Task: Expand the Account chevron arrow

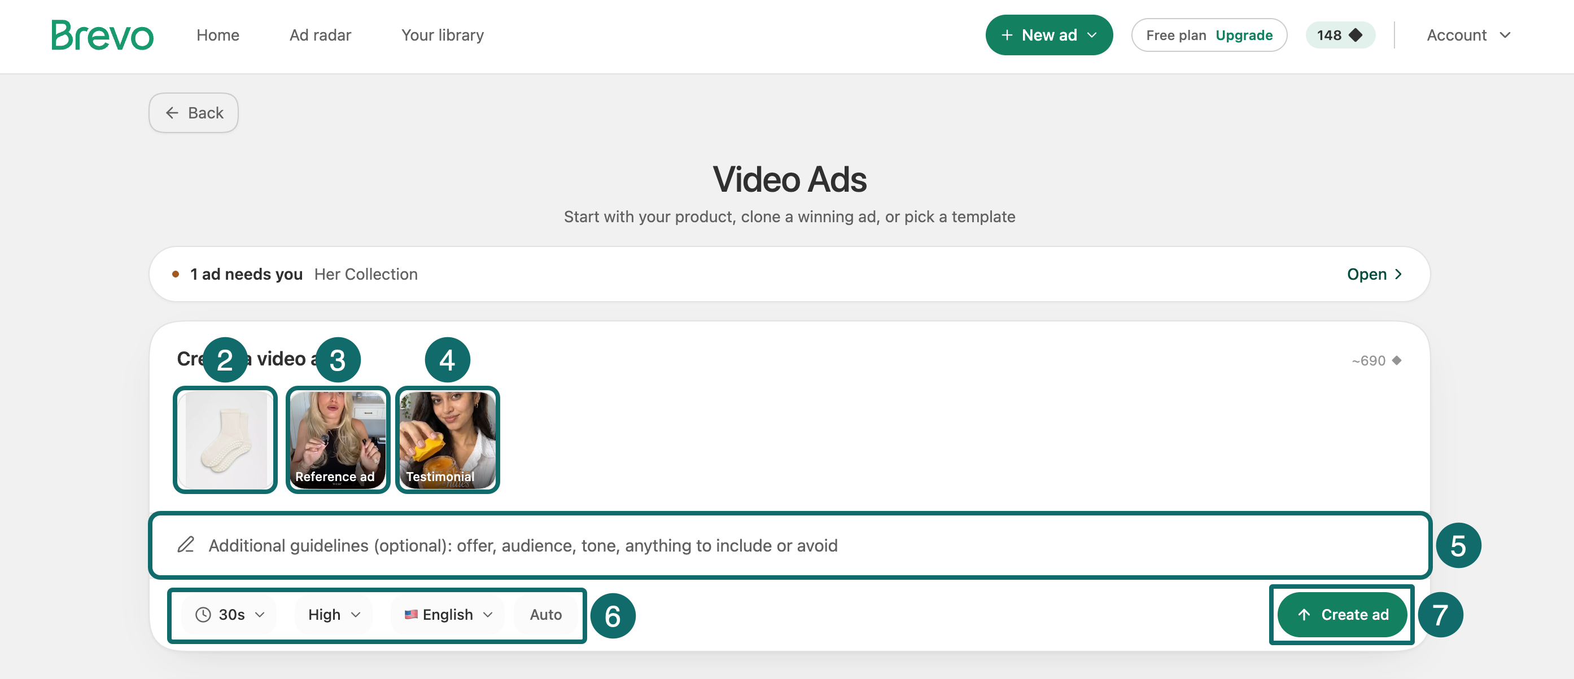Action: click(x=1505, y=35)
